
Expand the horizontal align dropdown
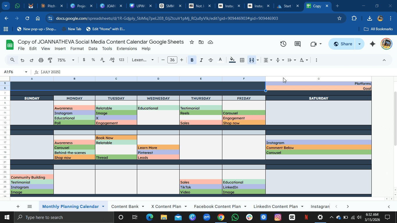pyautogui.click(x=268, y=60)
